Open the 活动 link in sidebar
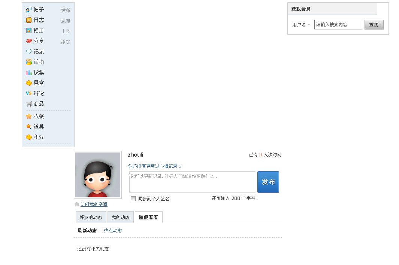399x265 pixels. coord(39,62)
